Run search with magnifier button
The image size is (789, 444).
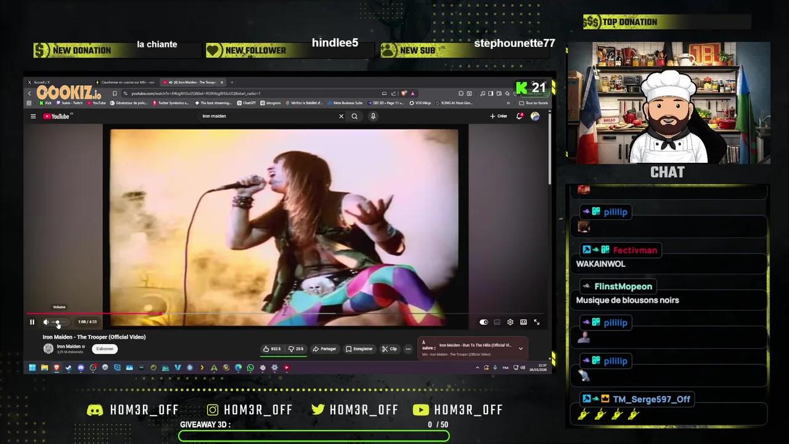coord(354,116)
